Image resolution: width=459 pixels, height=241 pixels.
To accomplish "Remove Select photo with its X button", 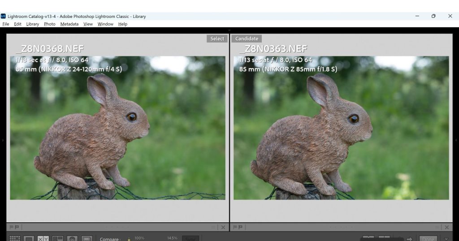I will coord(223,227).
